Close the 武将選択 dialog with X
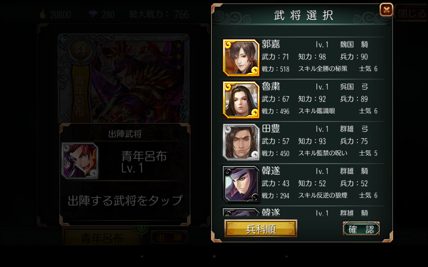Image resolution: width=428 pixels, height=267 pixels. click(386, 10)
